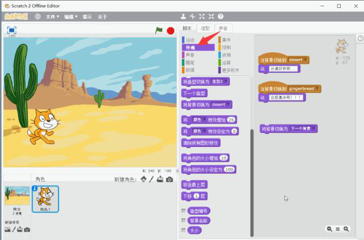
Task: Create new sprite from camera
Action: click(169, 179)
